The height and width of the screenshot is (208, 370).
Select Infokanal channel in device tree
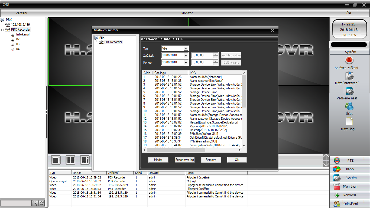coord(23,34)
